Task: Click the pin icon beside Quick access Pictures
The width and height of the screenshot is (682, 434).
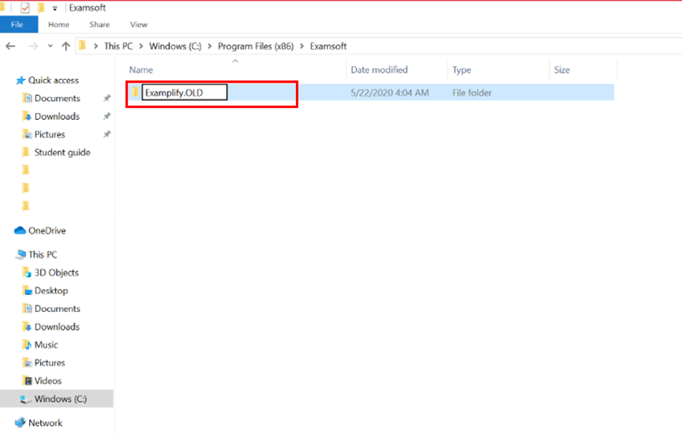Action: pos(107,134)
